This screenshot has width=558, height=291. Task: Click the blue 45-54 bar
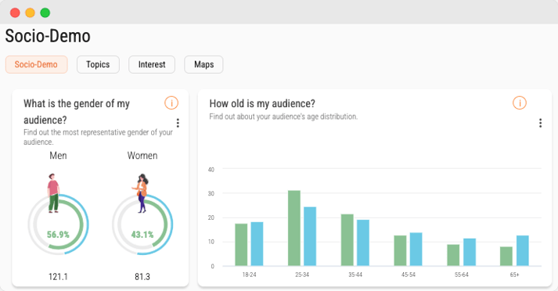416,249
